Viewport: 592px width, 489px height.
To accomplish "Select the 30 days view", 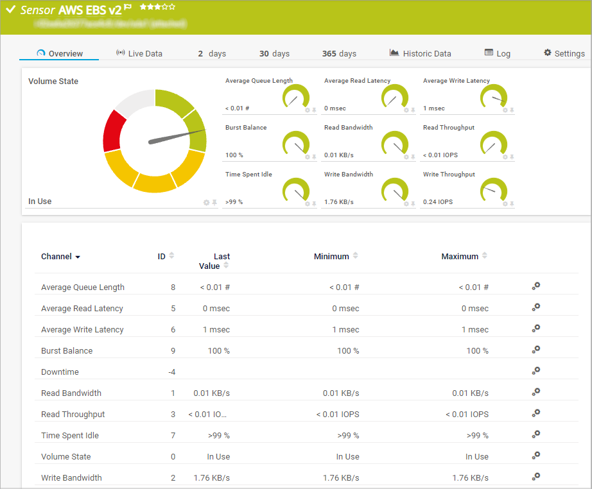I will click(x=274, y=54).
